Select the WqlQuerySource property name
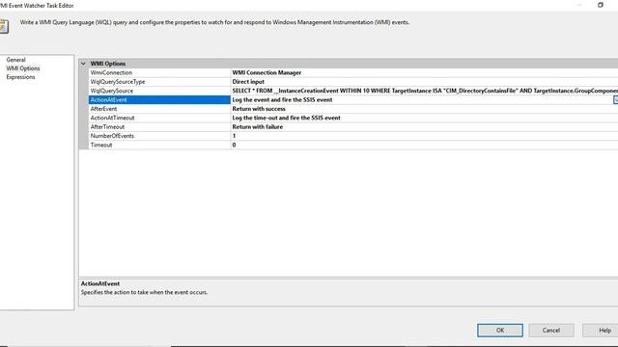618x347 pixels. tap(112, 91)
